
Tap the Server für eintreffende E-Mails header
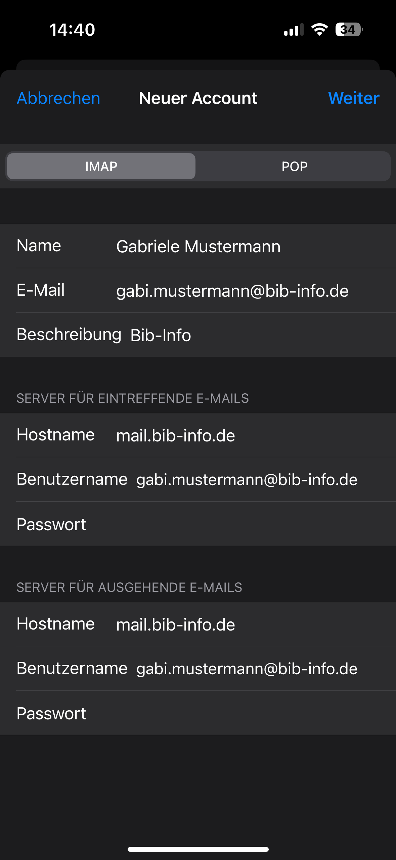(x=133, y=398)
